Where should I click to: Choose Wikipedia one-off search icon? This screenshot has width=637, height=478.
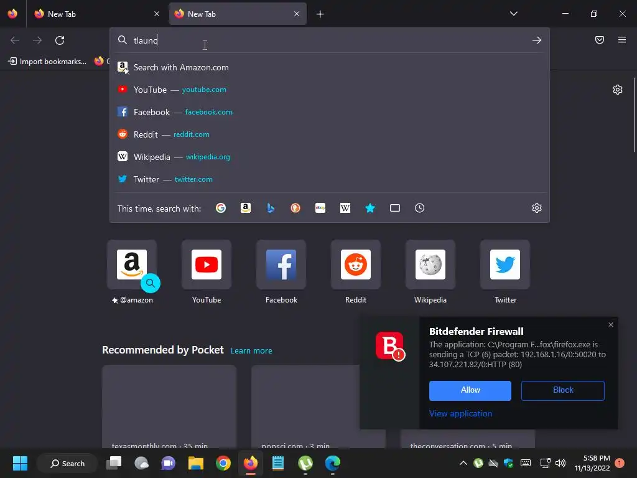click(x=345, y=208)
